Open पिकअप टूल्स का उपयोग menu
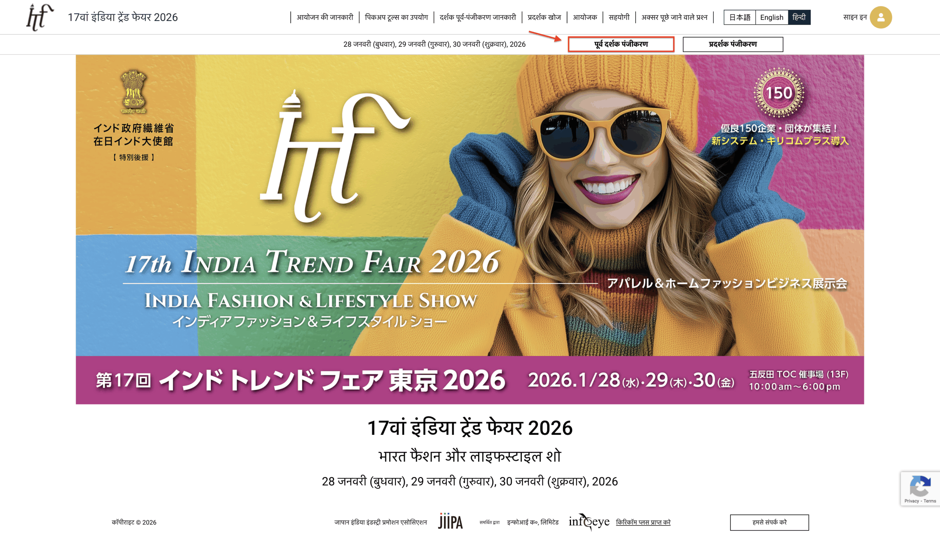940x538 pixels. (x=396, y=17)
